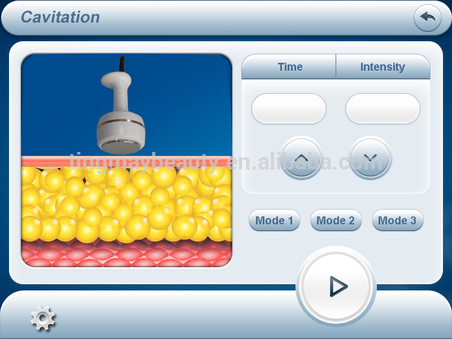Viewport: 452px width, 339px height.
Task: Click the handpiece black cable at top
Action: [121, 63]
